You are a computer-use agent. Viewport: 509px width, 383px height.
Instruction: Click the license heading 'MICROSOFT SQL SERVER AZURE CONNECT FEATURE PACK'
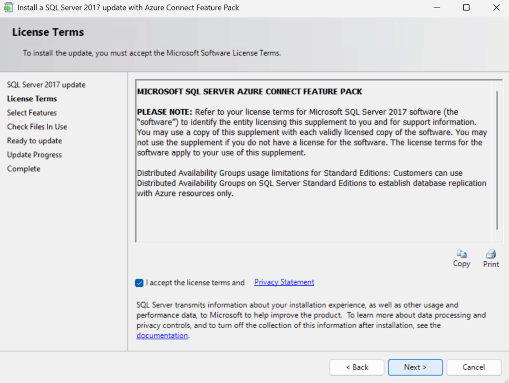(x=250, y=92)
